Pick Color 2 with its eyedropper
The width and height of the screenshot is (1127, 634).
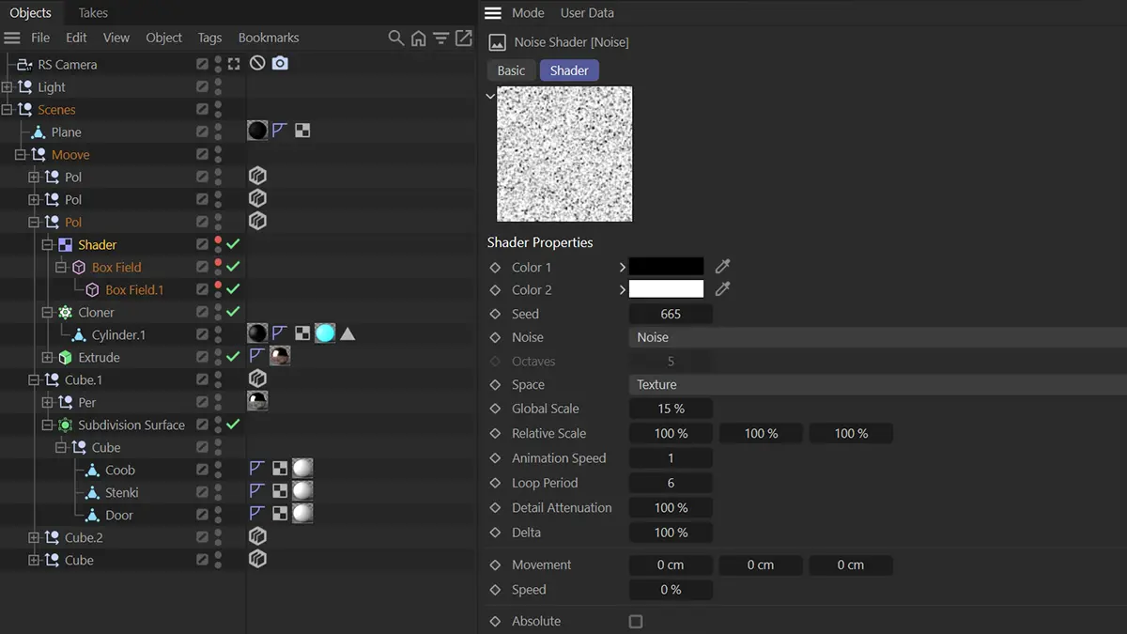723,289
